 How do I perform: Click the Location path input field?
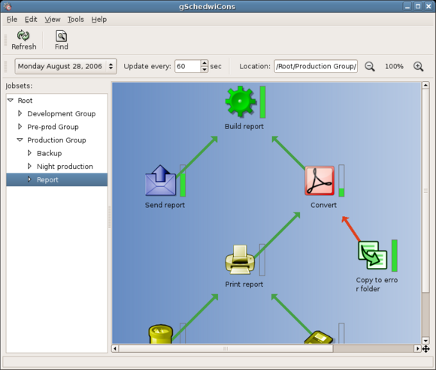(316, 66)
